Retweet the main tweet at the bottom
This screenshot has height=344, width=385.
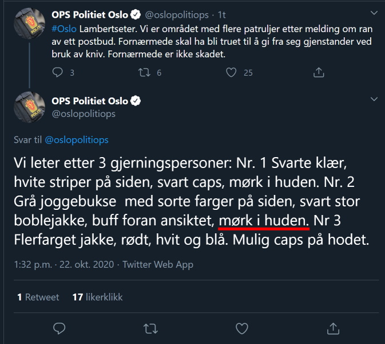tap(150, 329)
